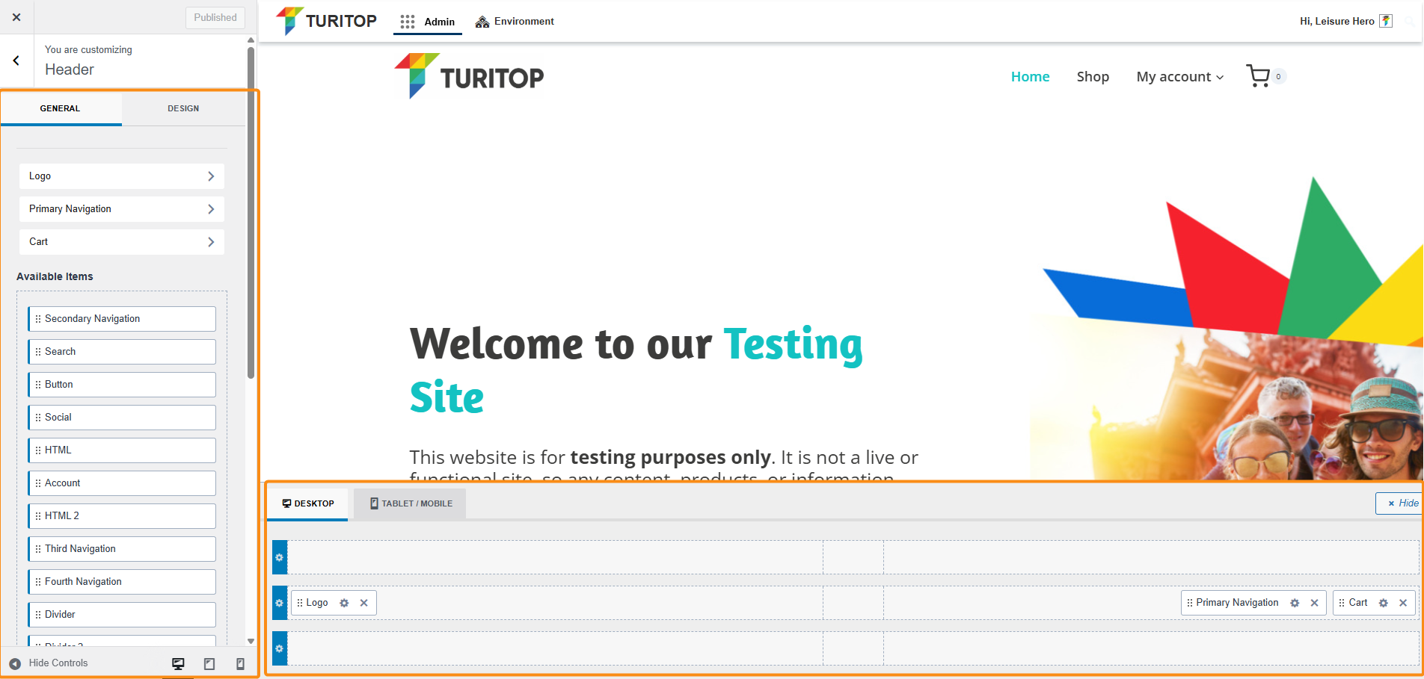
Task: Go back with the left chevron arrow
Action: tap(16, 61)
